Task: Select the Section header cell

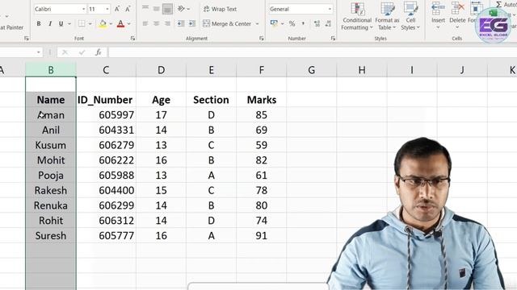Action: click(211, 100)
